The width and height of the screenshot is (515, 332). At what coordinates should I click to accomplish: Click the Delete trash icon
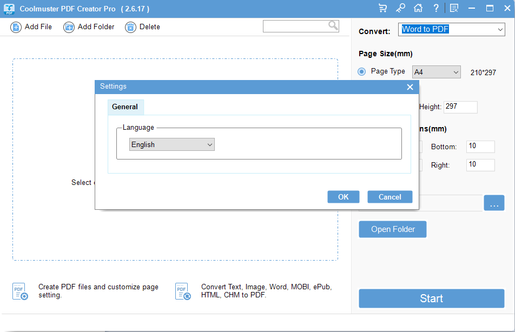tap(130, 27)
